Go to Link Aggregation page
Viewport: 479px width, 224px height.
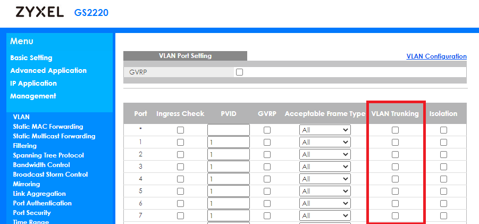coord(39,194)
